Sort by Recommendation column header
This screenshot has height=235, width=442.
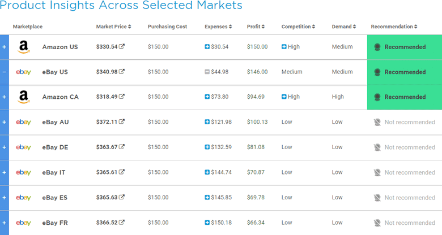click(394, 27)
